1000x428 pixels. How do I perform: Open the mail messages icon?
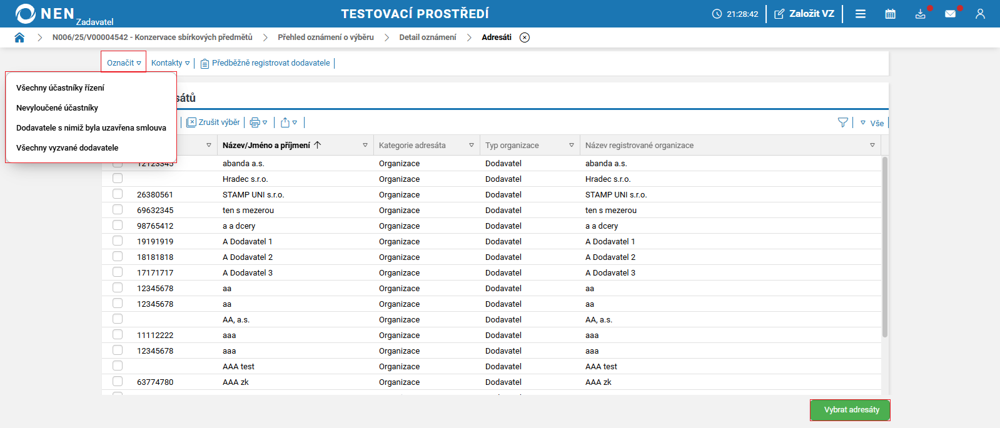tap(951, 14)
